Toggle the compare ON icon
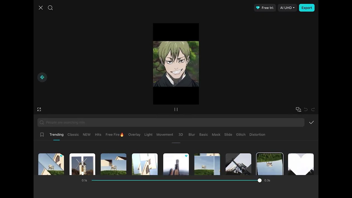The width and height of the screenshot is (352, 198). 298,109
